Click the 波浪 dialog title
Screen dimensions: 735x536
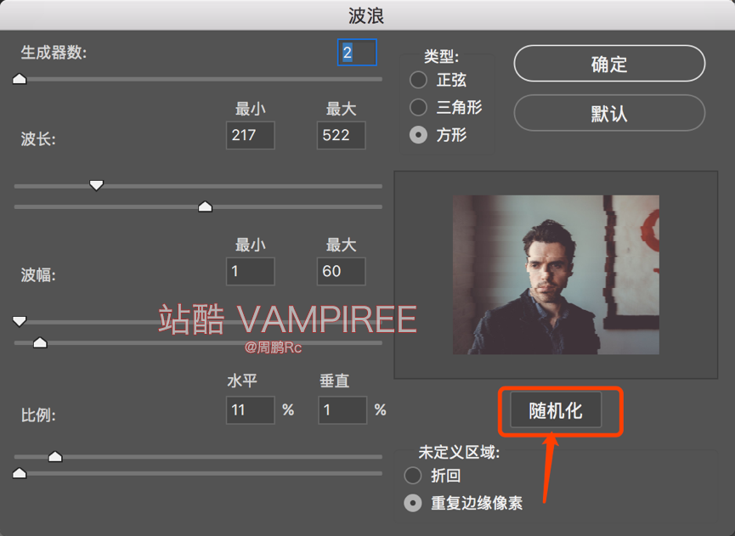pyautogui.click(x=366, y=15)
